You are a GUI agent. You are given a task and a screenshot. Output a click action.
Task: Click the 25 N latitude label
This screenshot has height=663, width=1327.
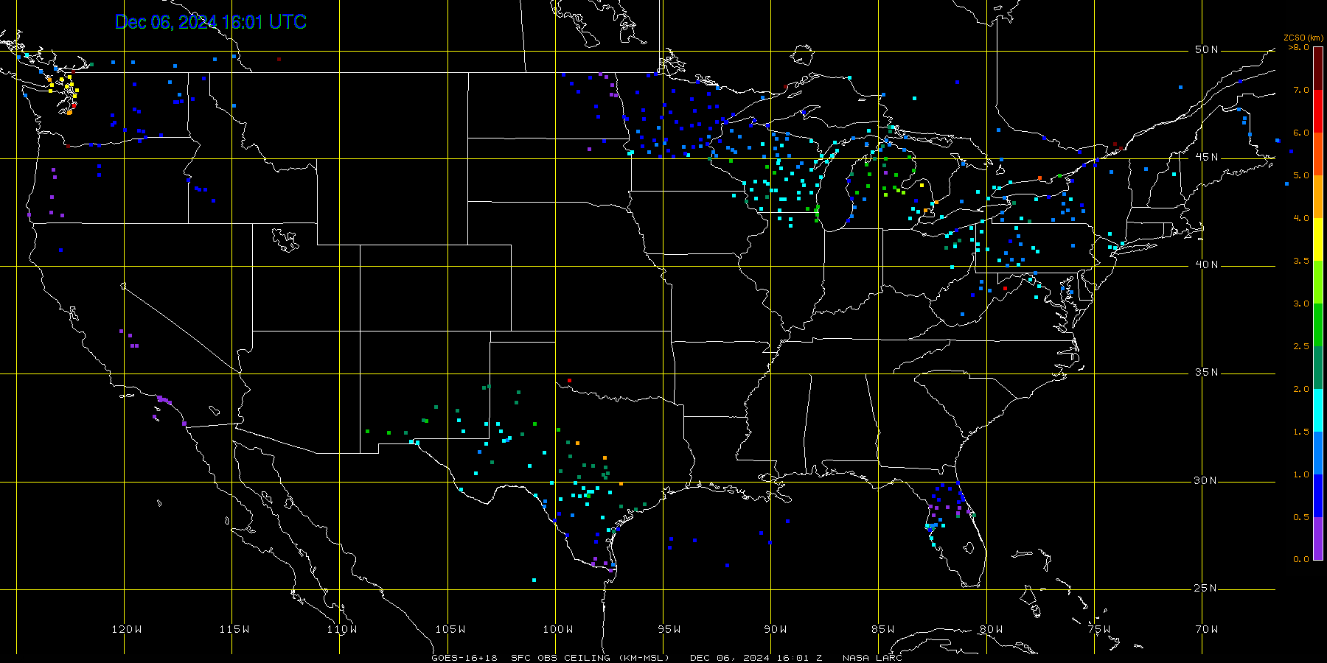pyautogui.click(x=1207, y=588)
